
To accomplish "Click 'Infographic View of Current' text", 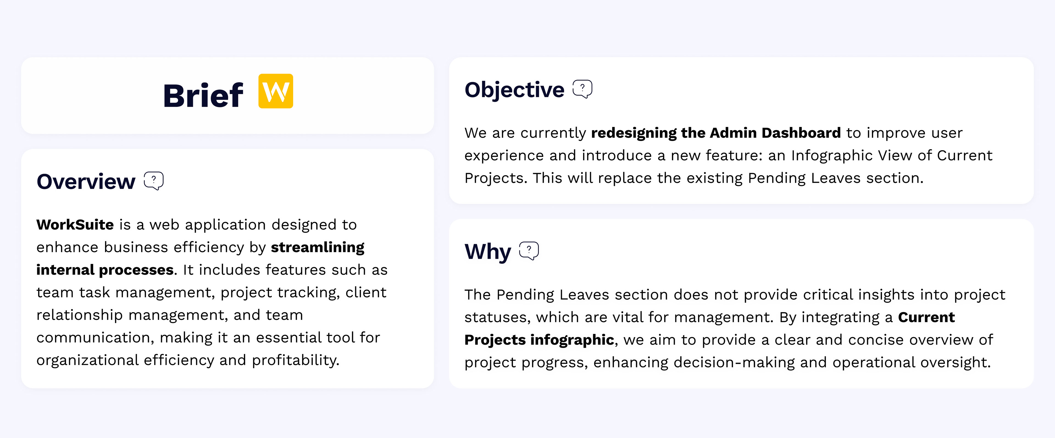I will coord(892,155).
